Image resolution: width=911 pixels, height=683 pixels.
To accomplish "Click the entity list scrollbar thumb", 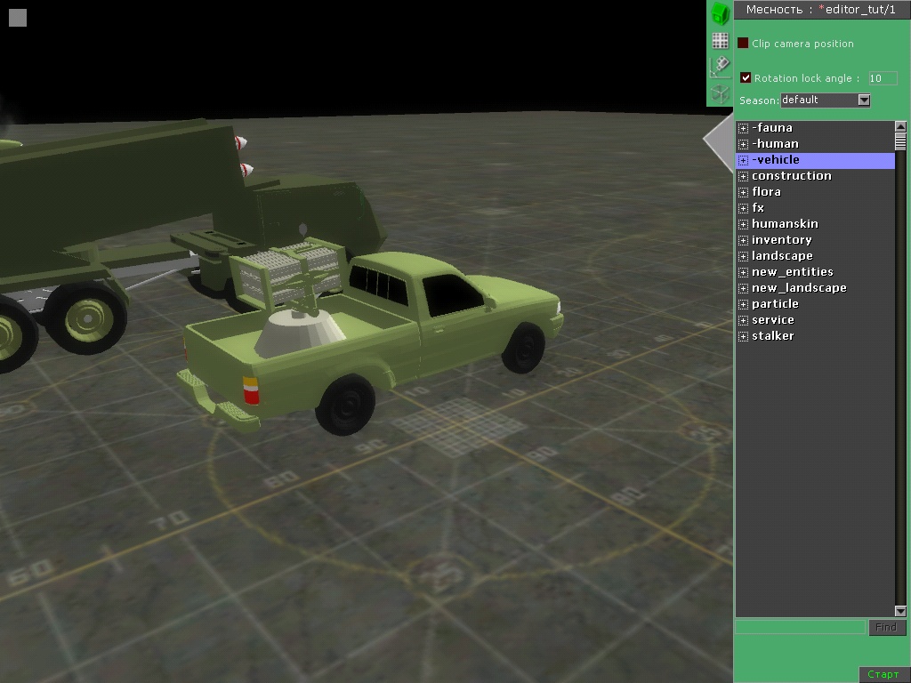I will (900, 141).
